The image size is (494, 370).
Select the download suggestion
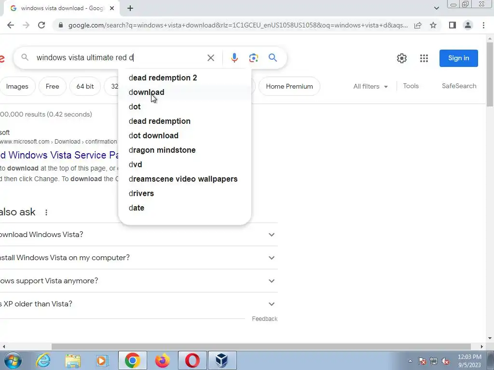185,92
